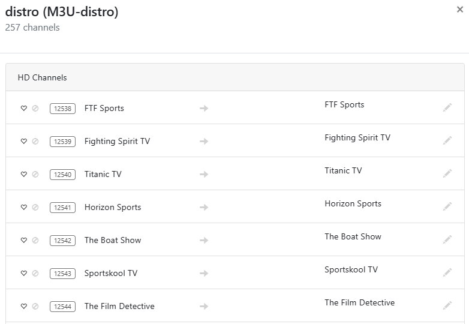Mark The Boat Show as favorite
Screen dimensions: 469x324
coord(24,241)
